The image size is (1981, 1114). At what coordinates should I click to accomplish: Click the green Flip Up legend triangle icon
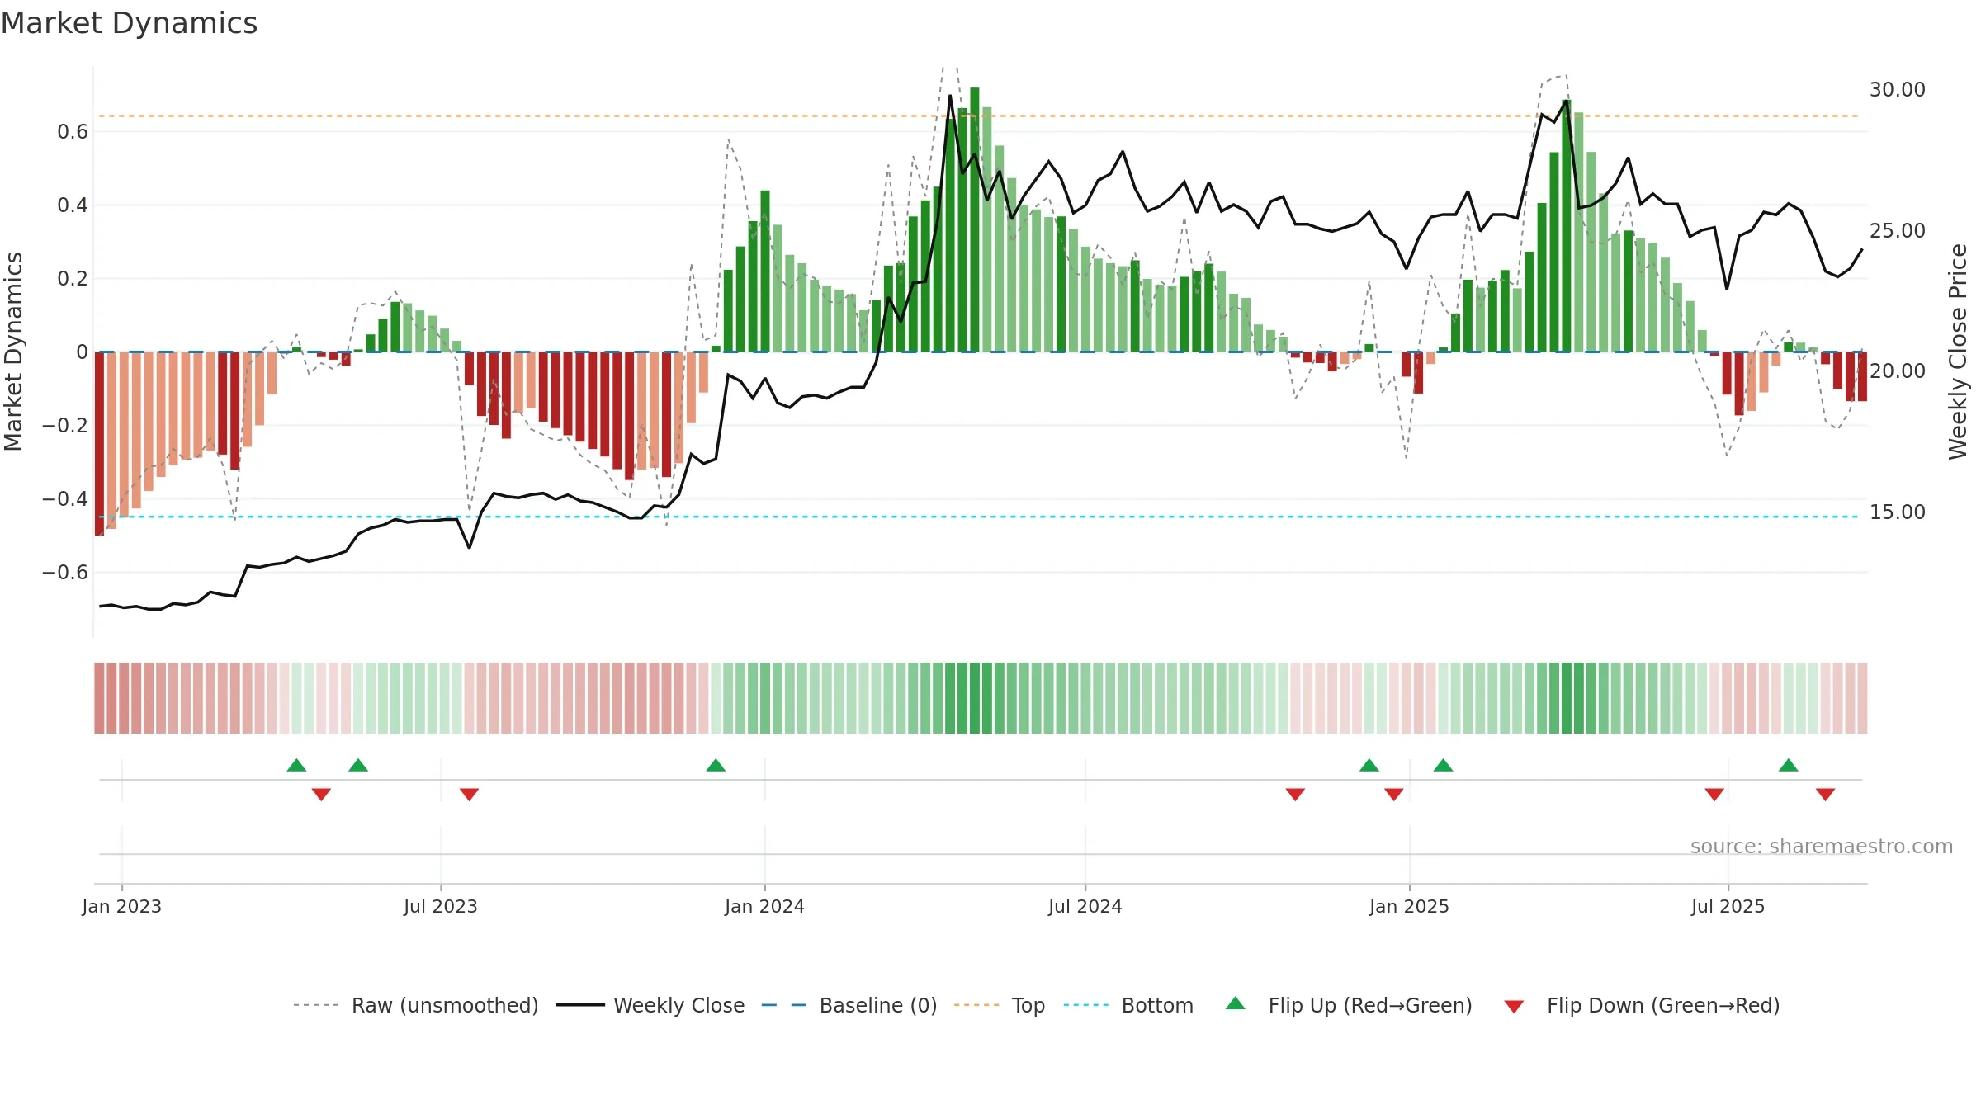1236,1003
